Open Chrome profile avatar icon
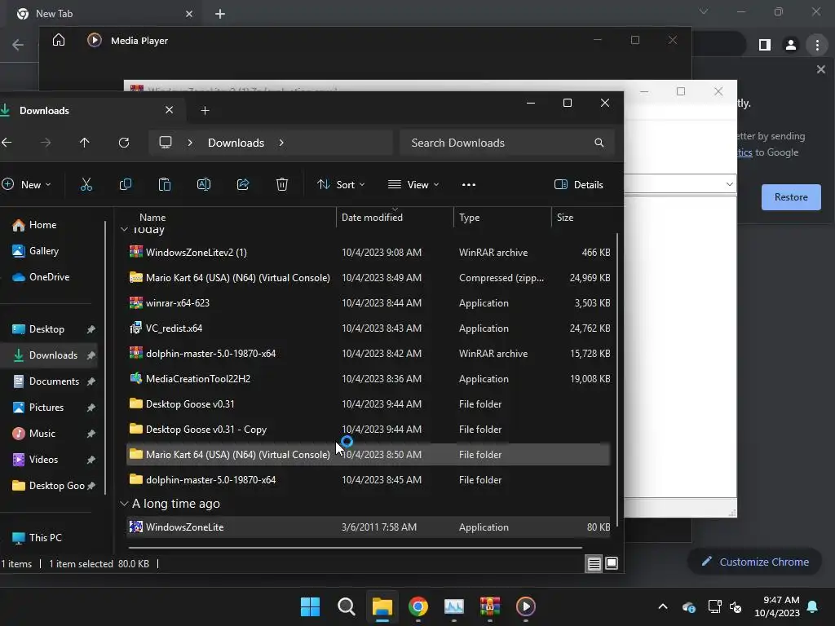The image size is (835, 626). click(x=791, y=46)
